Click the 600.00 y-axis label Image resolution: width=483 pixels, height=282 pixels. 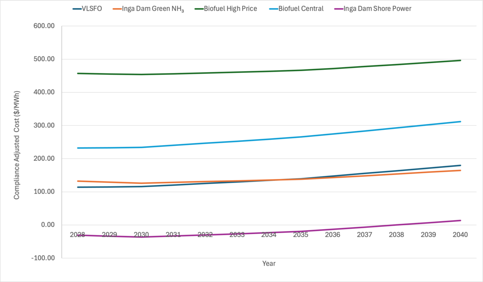pyautogui.click(x=44, y=26)
